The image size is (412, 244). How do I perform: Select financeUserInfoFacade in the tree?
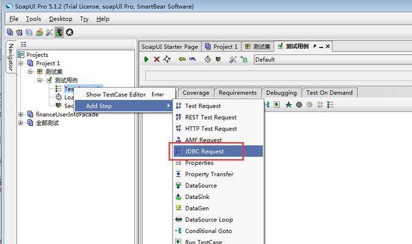(67, 115)
